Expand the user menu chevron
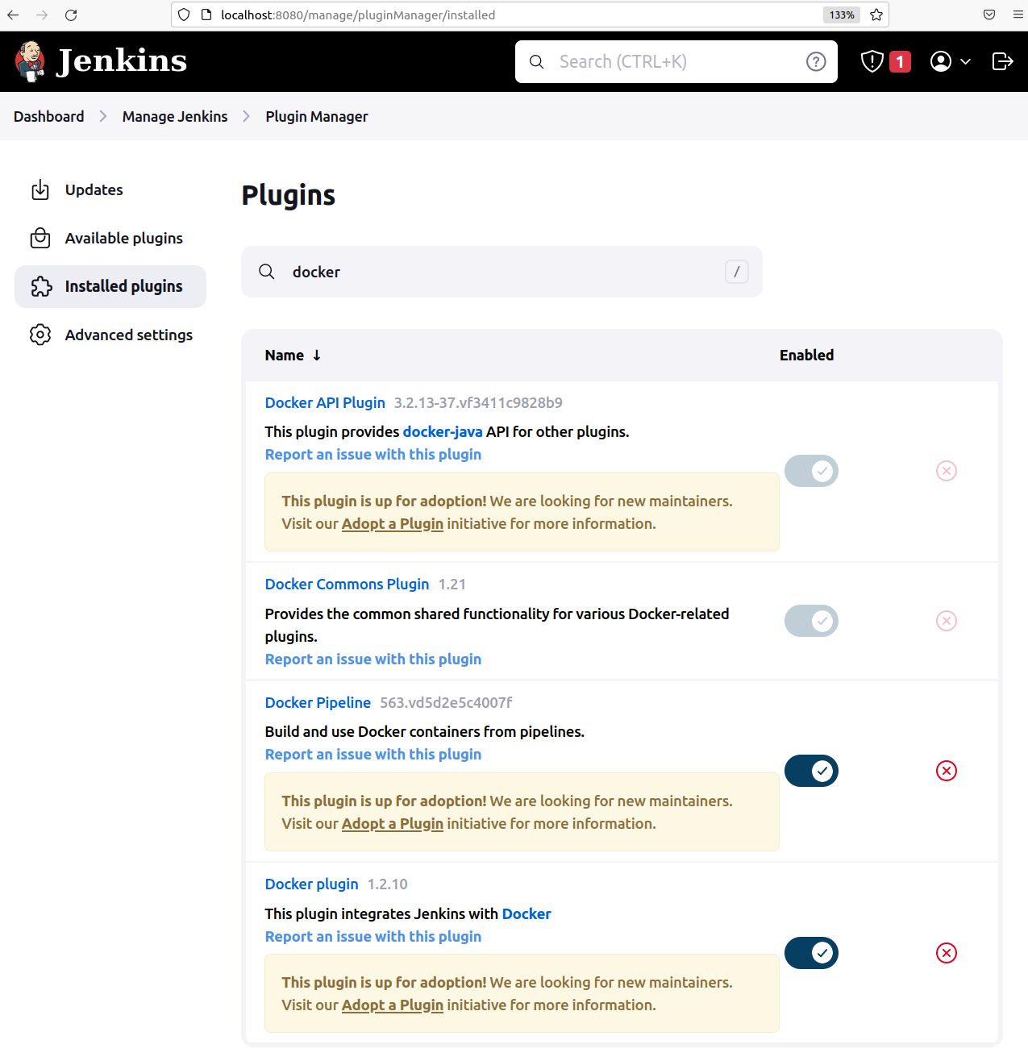1028x1061 pixels. [x=965, y=62]
